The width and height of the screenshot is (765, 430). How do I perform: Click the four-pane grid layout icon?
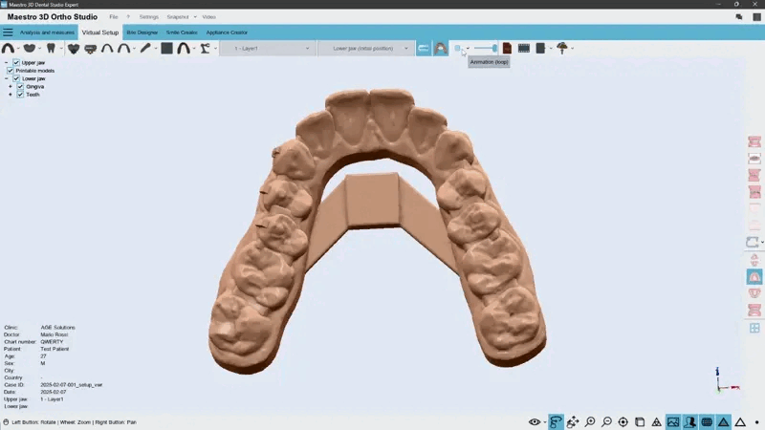(x=754, y=328)
